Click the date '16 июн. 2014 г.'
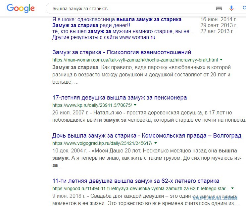Viewport: 246px width, 208px height. [218, 20]
